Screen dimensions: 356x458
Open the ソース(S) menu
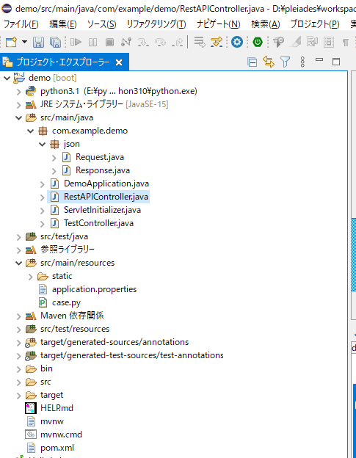coord(101,24)
